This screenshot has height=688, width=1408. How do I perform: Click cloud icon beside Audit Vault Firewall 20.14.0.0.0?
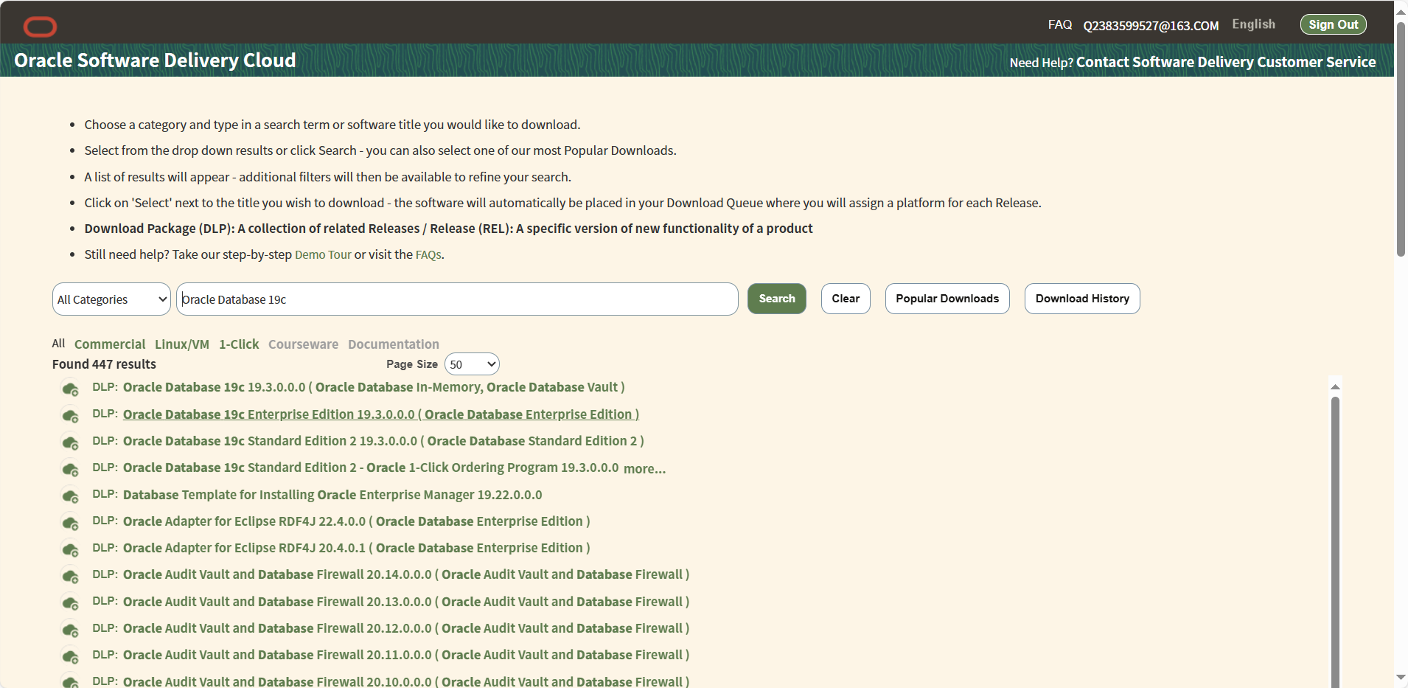coord(70,575)
